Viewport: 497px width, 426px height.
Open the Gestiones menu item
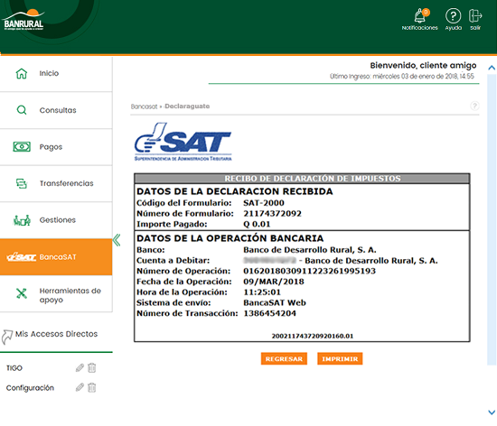(56, 220)
